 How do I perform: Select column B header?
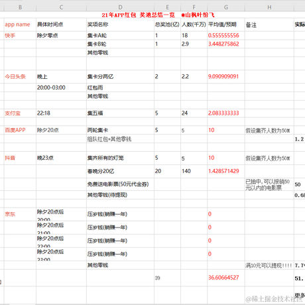coord(20,7)
